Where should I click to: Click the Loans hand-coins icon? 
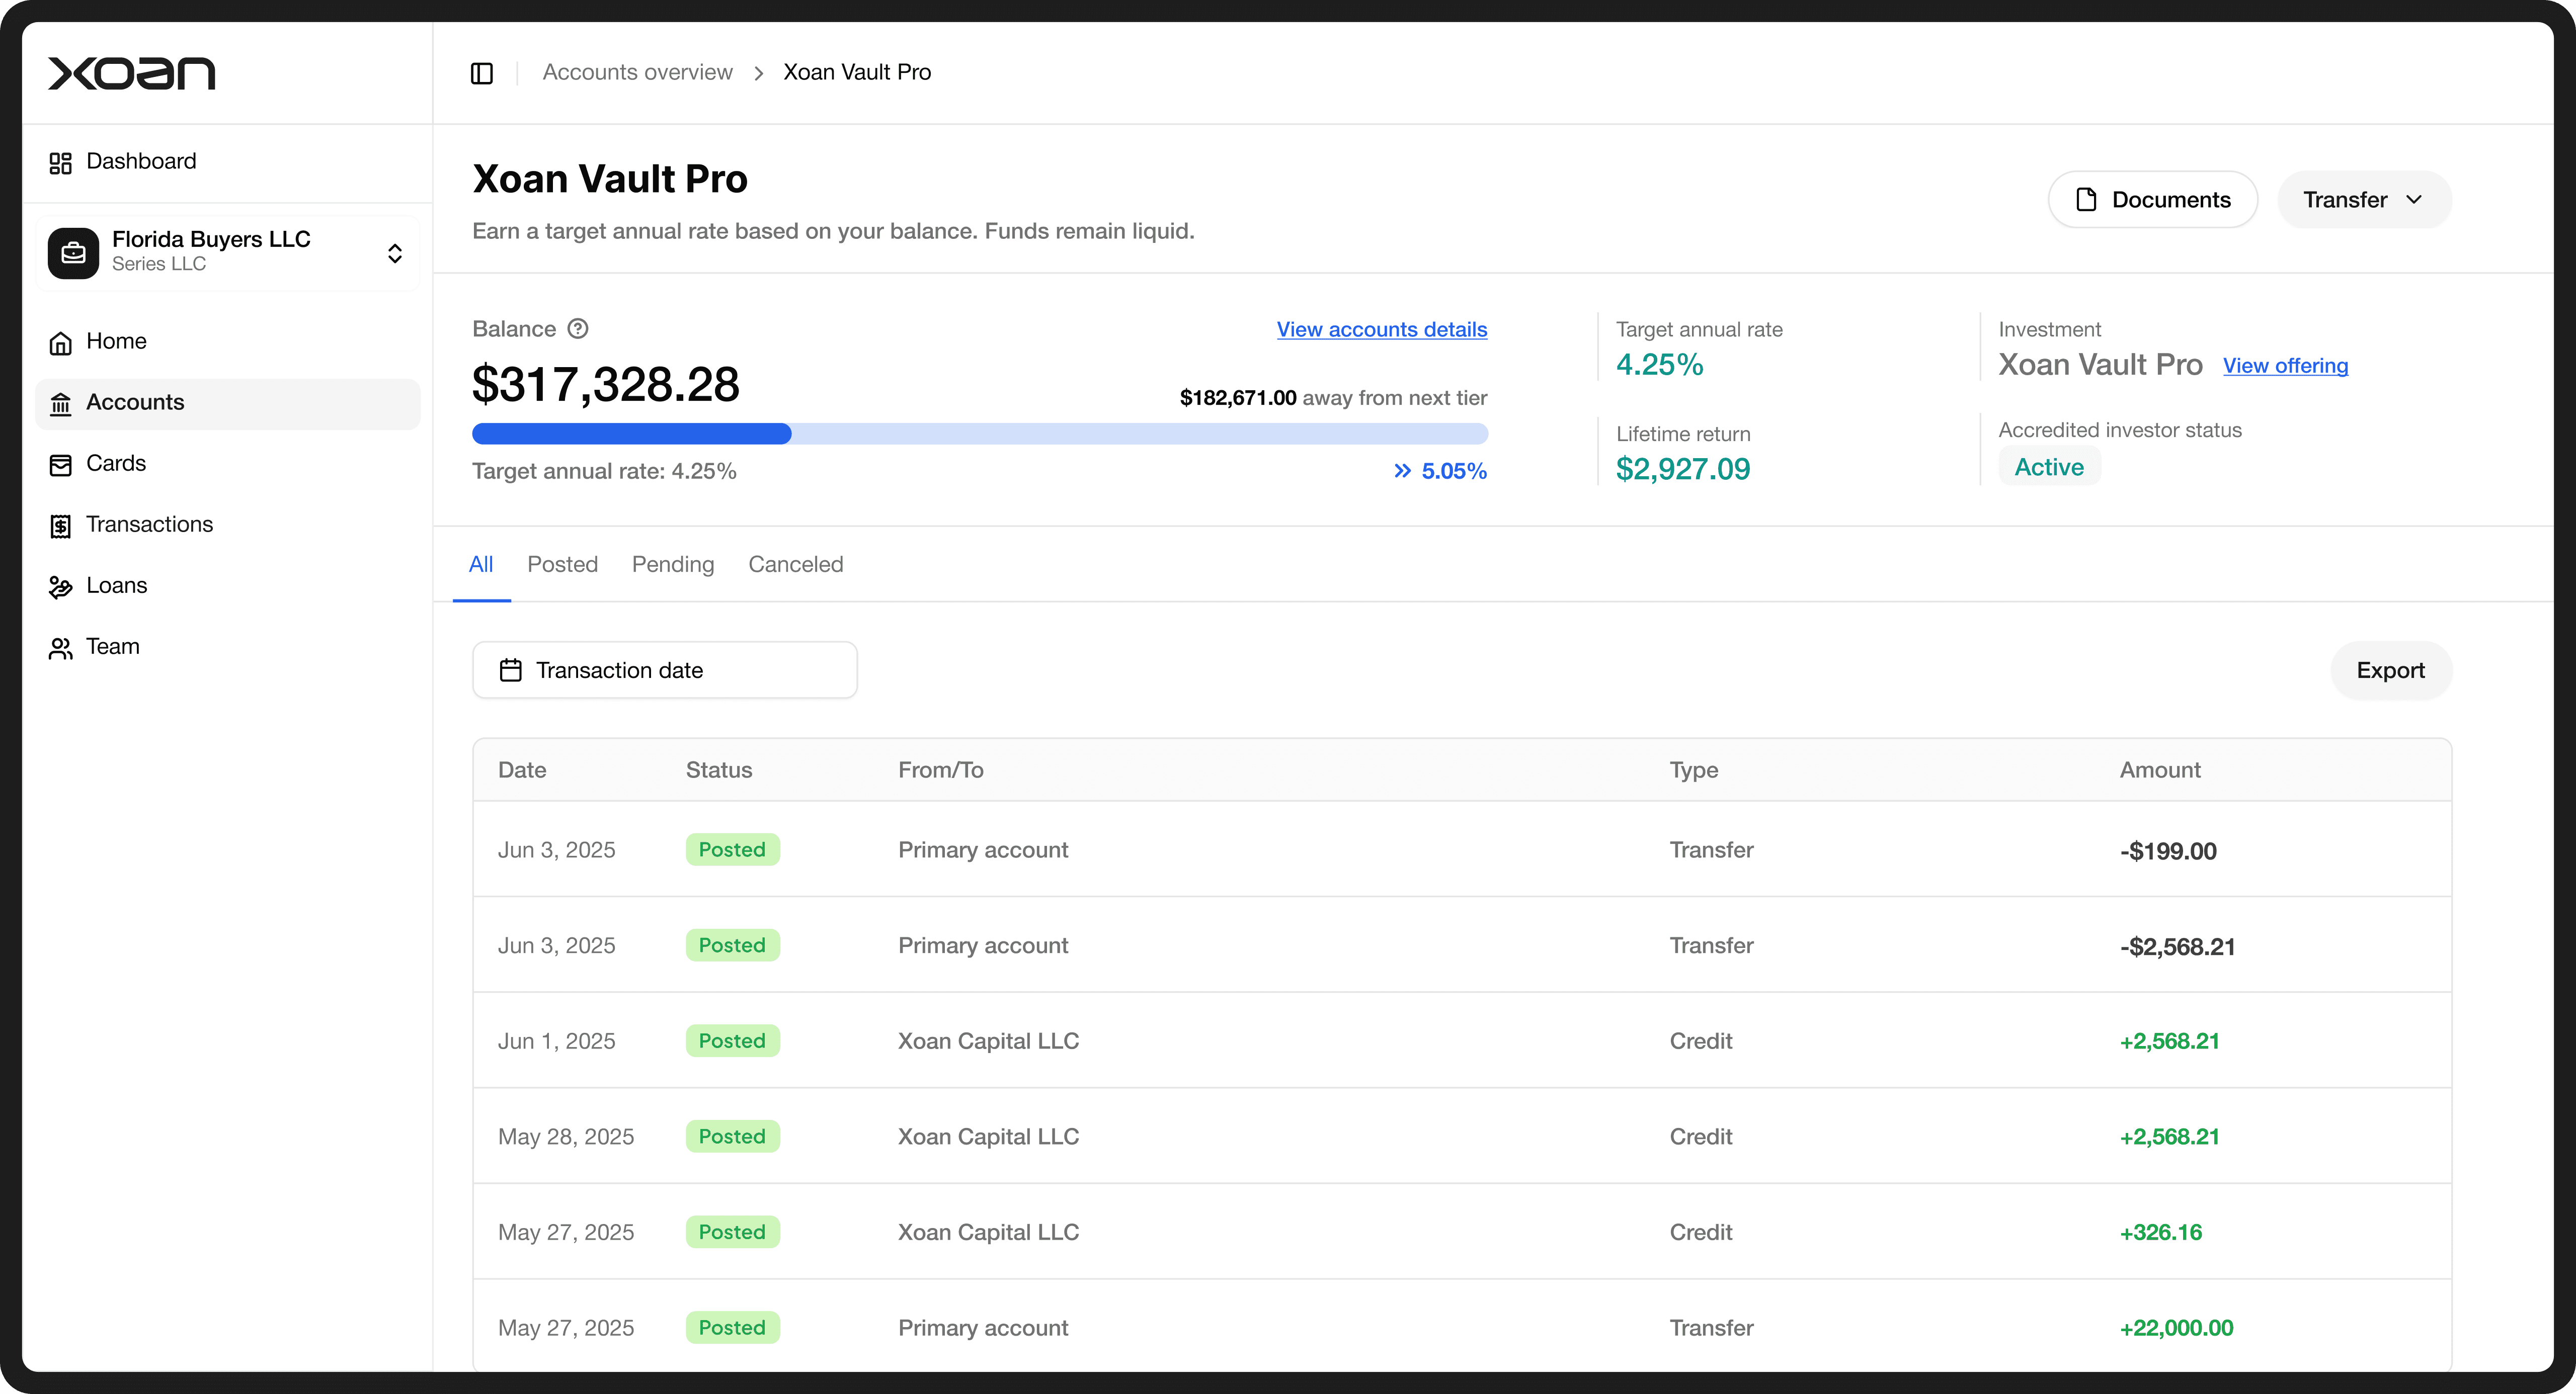[x=60, y=586]
